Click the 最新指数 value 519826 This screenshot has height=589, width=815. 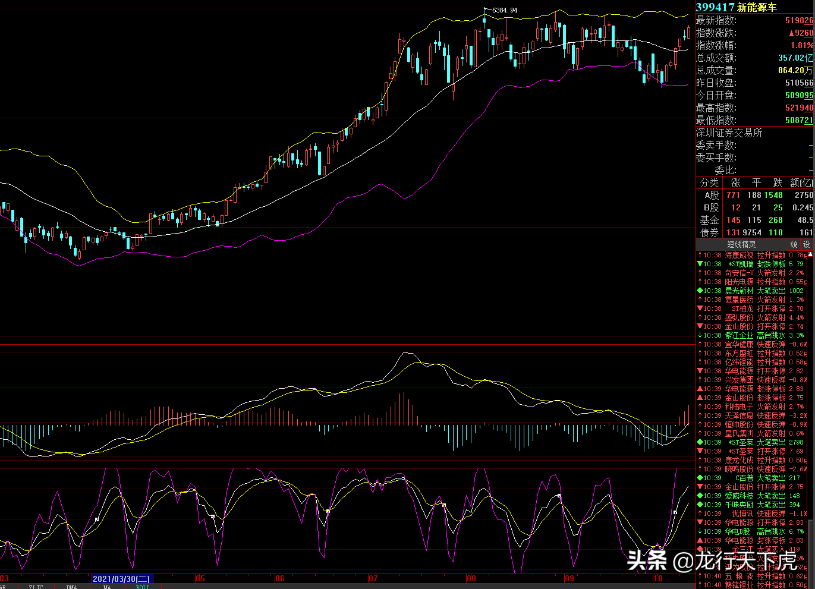[x=799, y=20]
